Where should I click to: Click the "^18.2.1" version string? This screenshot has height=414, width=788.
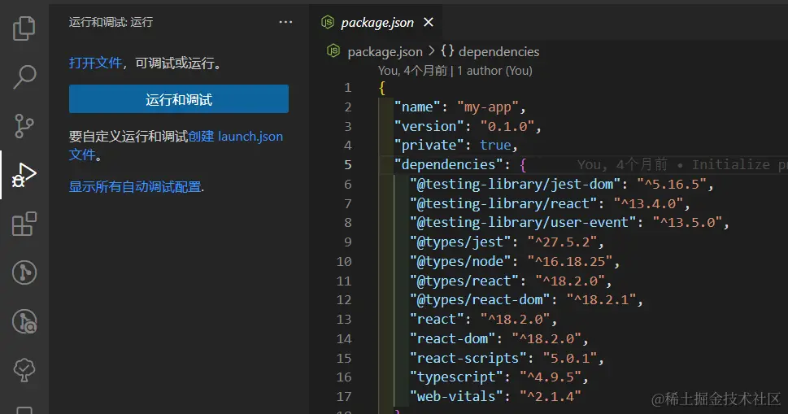pyautogui.click(x=602, y=300)
